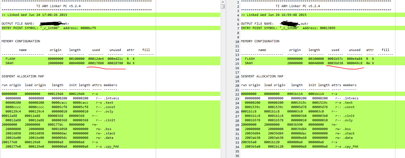Click the TI ARM Linker title in right pane

pyautogui.click(x=298, y=6)
